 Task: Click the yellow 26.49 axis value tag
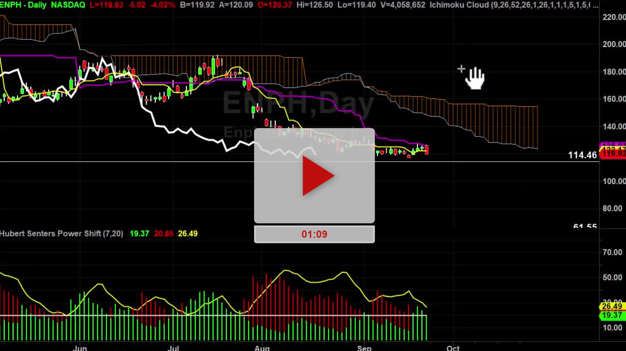point(612,307)
